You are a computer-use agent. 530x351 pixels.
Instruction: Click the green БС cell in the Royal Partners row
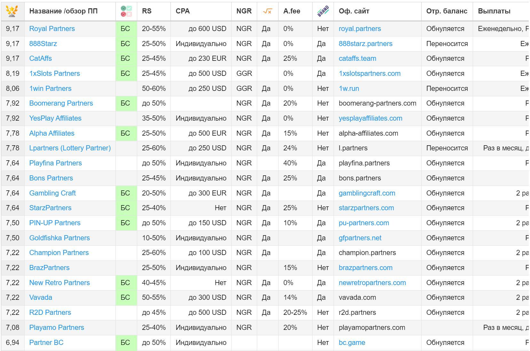pos(126,28)
